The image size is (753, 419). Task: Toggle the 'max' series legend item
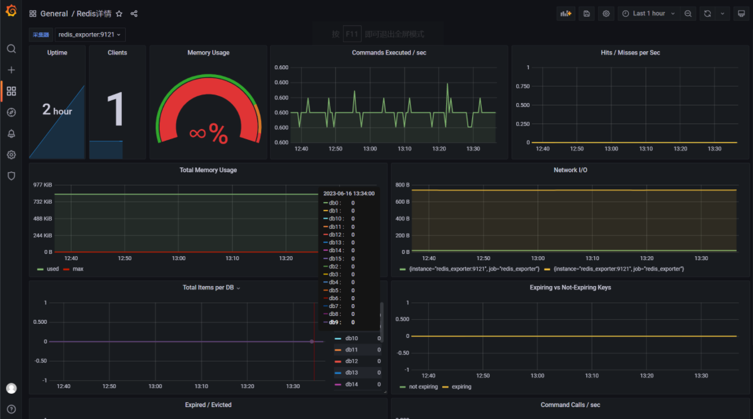click(78, 269)
